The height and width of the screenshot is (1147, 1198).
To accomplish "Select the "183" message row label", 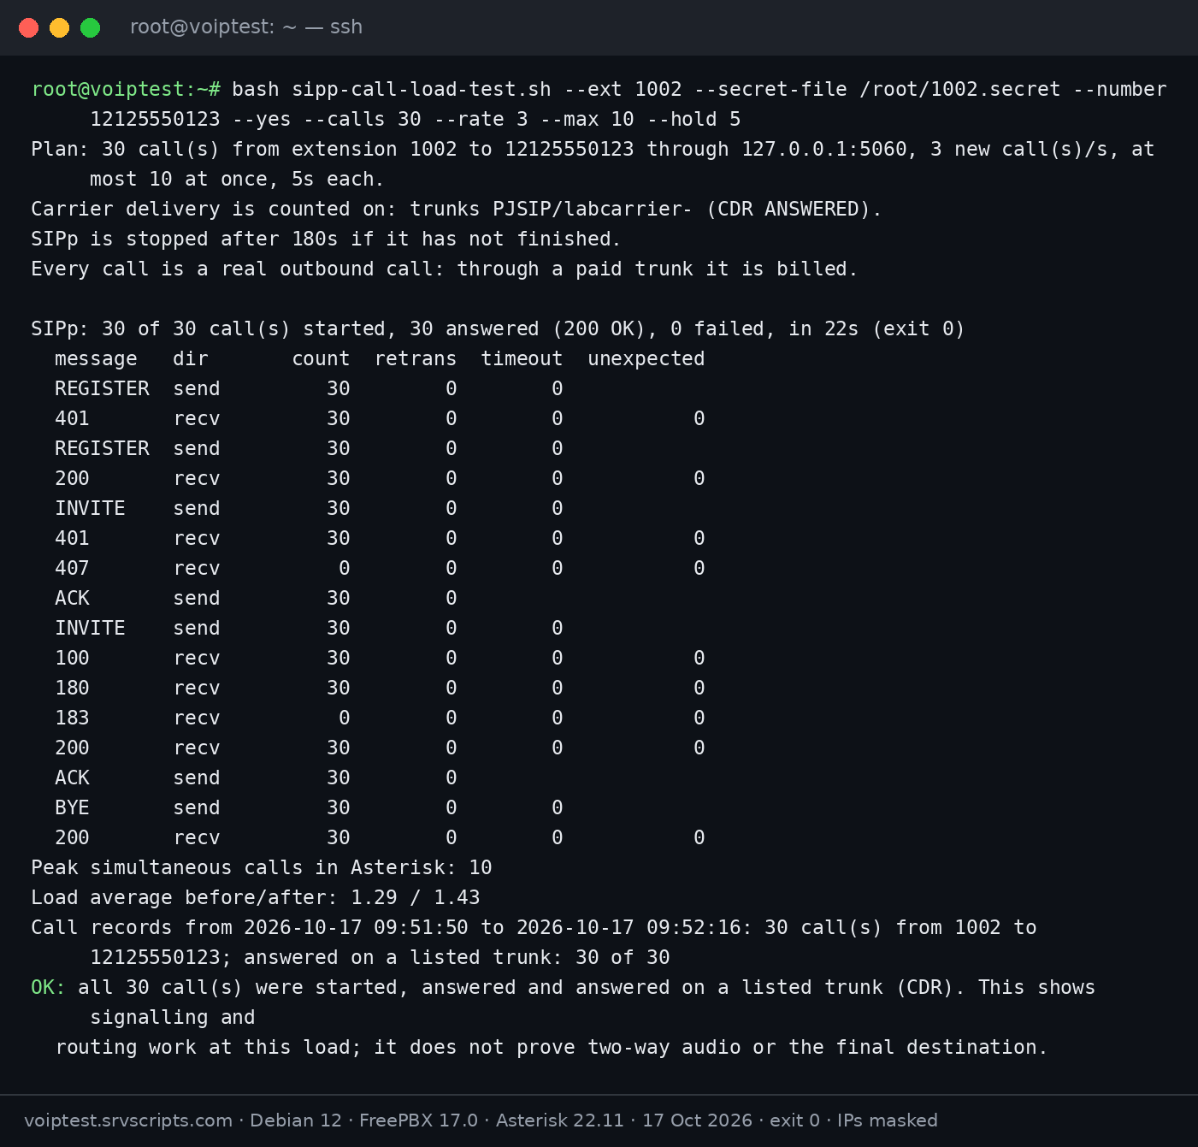I will click(x=72, y=718).
